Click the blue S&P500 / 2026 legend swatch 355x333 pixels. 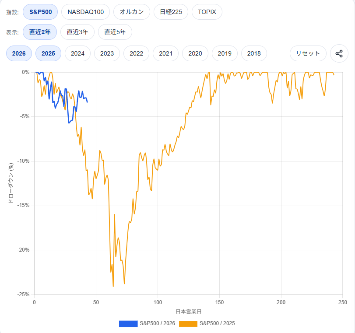click(128, 324)
